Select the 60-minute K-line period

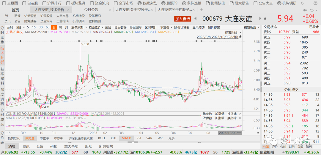click(x=48, y=28)
